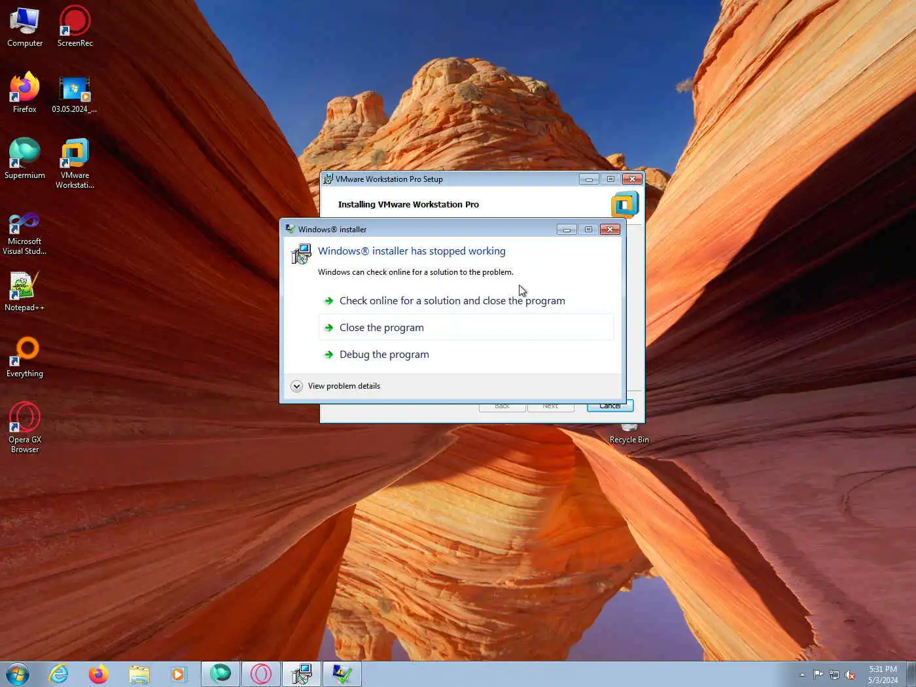Switch to the checkmark app taskbar item

pyautogui.click(x=342, y=674)
